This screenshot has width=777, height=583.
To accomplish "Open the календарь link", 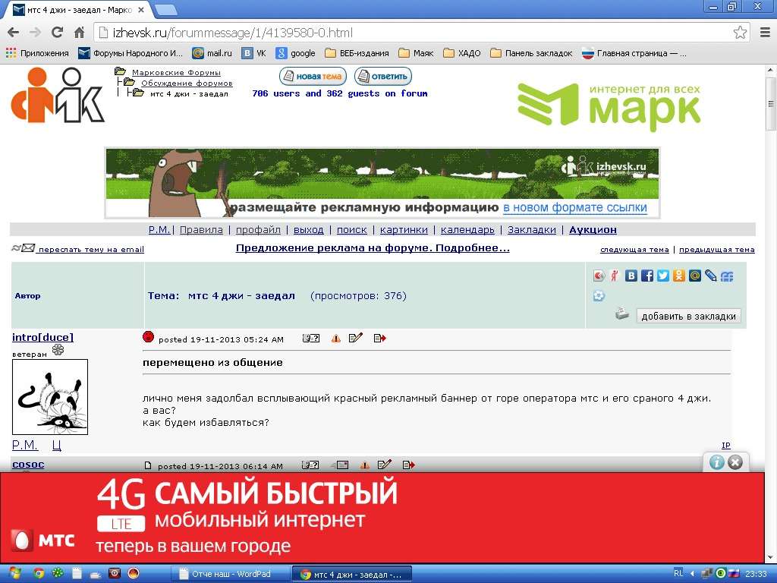I will (467, 229).
